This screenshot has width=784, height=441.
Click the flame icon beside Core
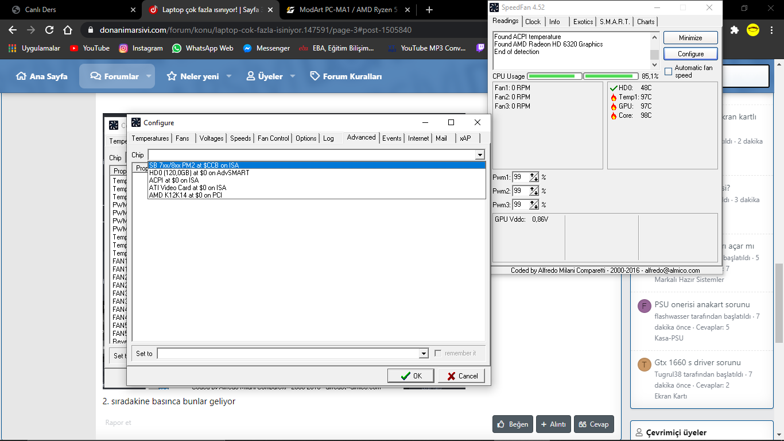[x=614, y=115]
